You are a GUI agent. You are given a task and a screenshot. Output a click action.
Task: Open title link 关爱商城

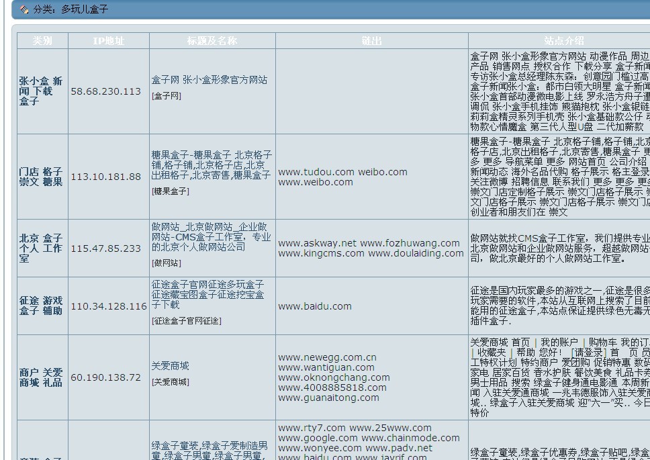click(x=171, y=366)
